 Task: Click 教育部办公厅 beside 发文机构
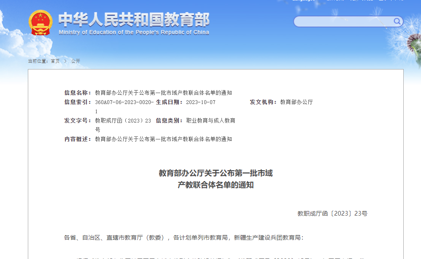tap(297, 102)
